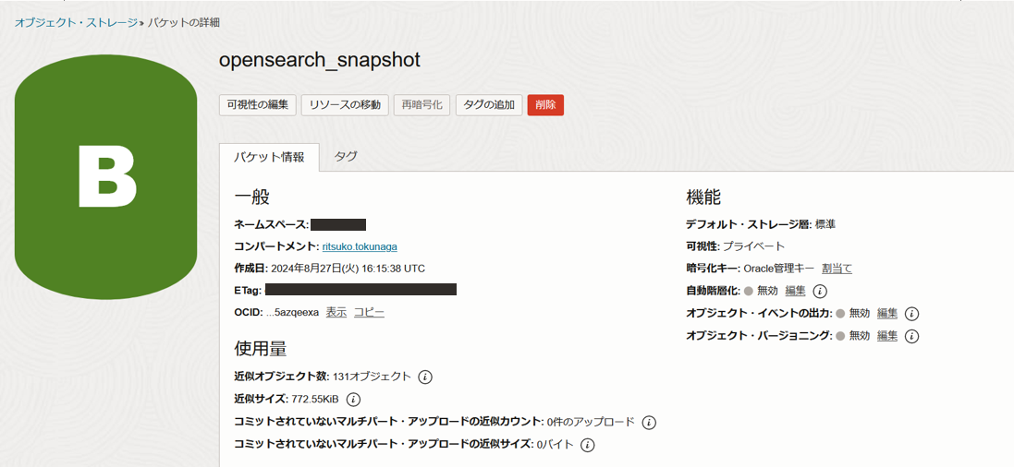Open info icon beside 自動階層化
The image size is (1014, 467).
819,292
